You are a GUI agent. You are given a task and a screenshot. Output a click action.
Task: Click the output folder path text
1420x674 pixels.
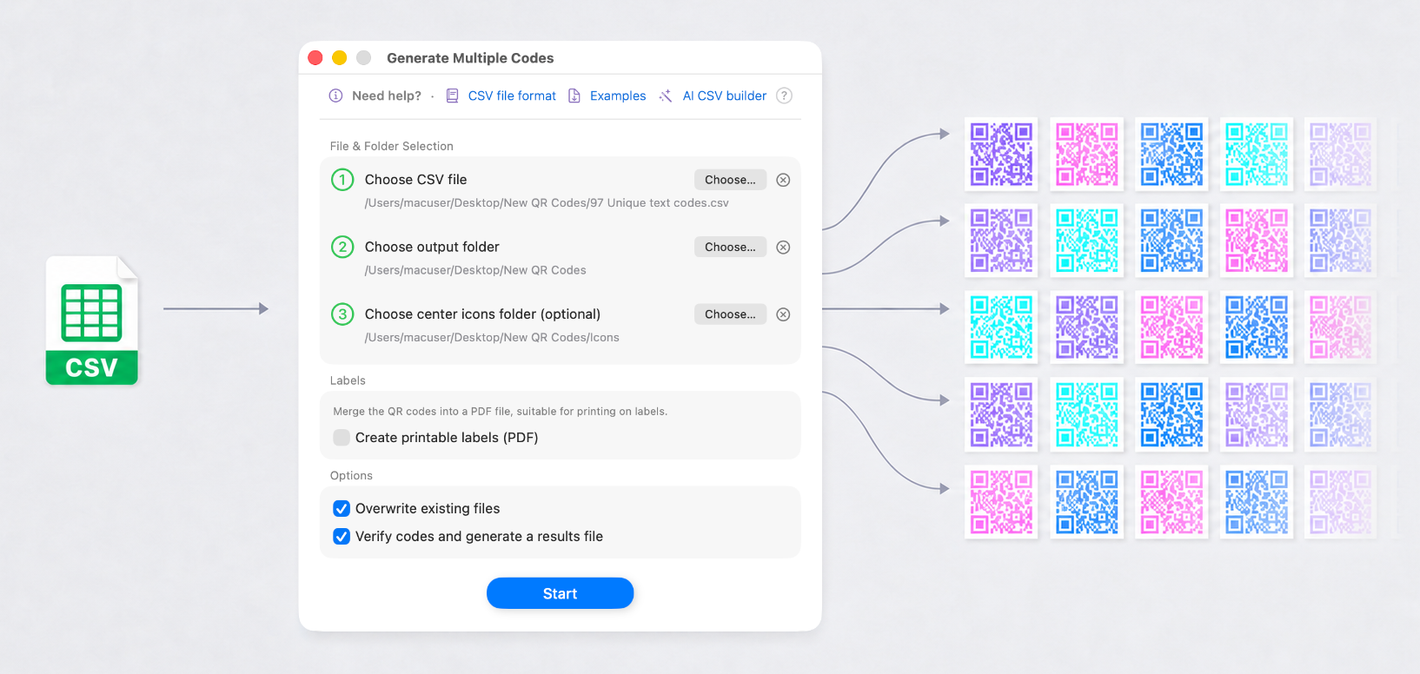[x=475, y=270]
